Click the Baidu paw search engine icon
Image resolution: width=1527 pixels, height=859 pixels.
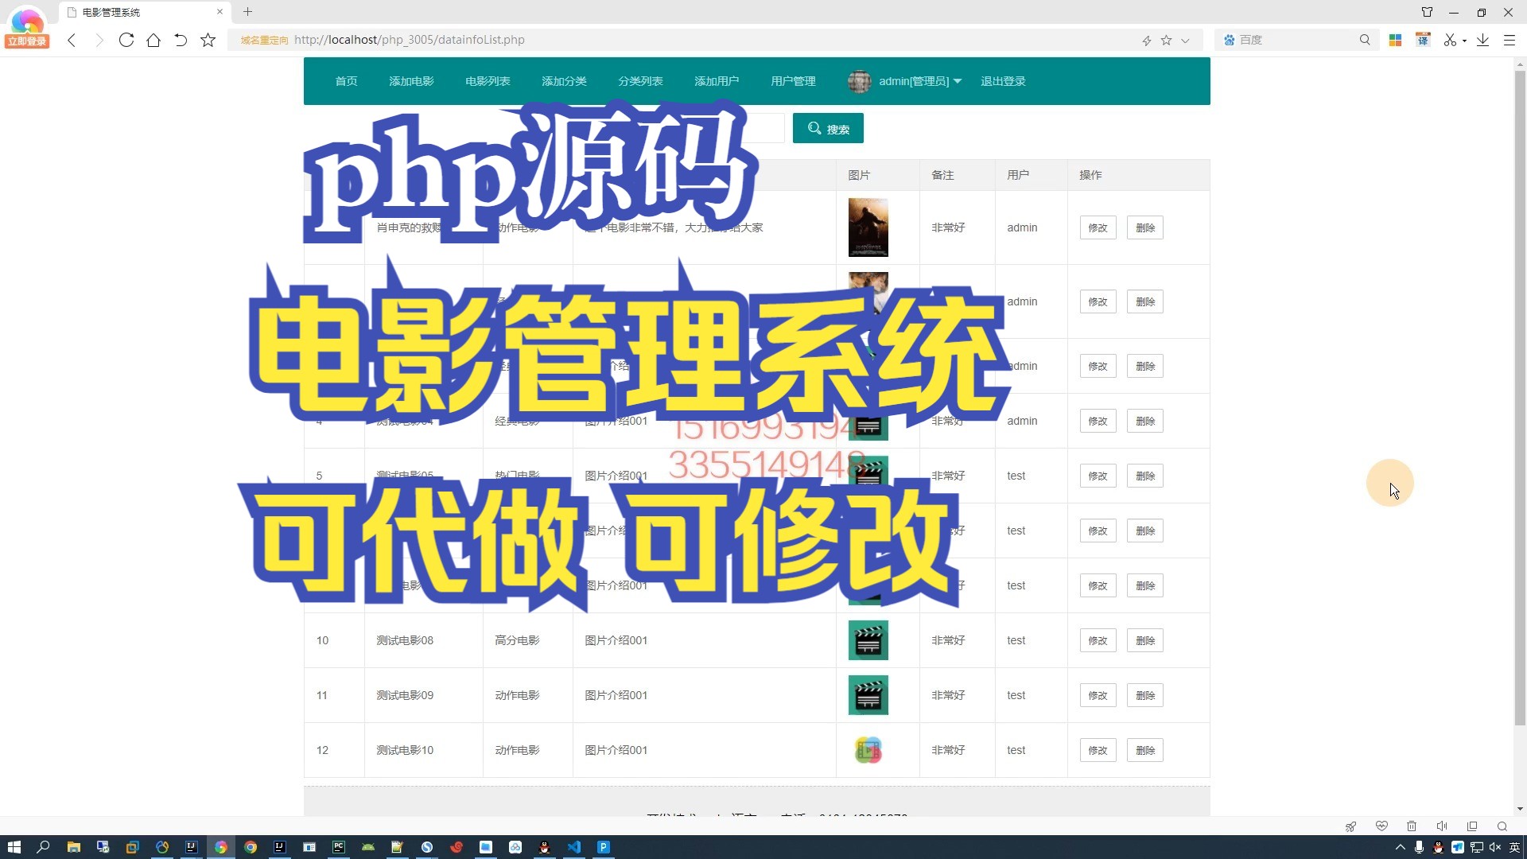tap(1229, 40)
